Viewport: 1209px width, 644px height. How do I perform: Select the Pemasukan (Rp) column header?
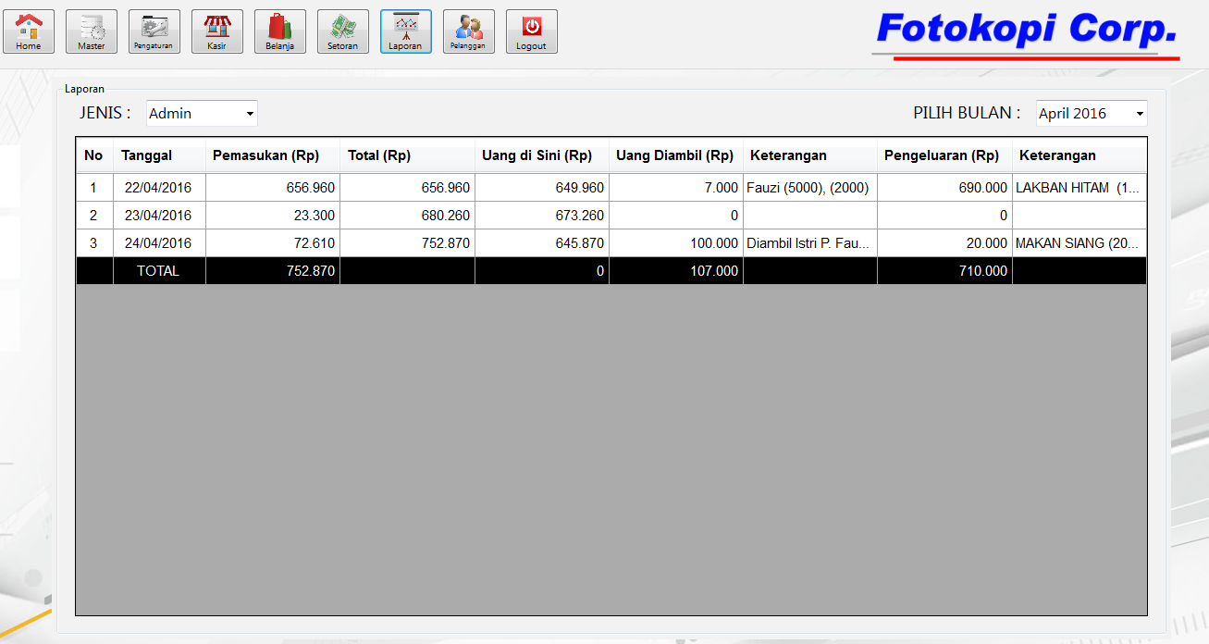(x=272, y=155)
